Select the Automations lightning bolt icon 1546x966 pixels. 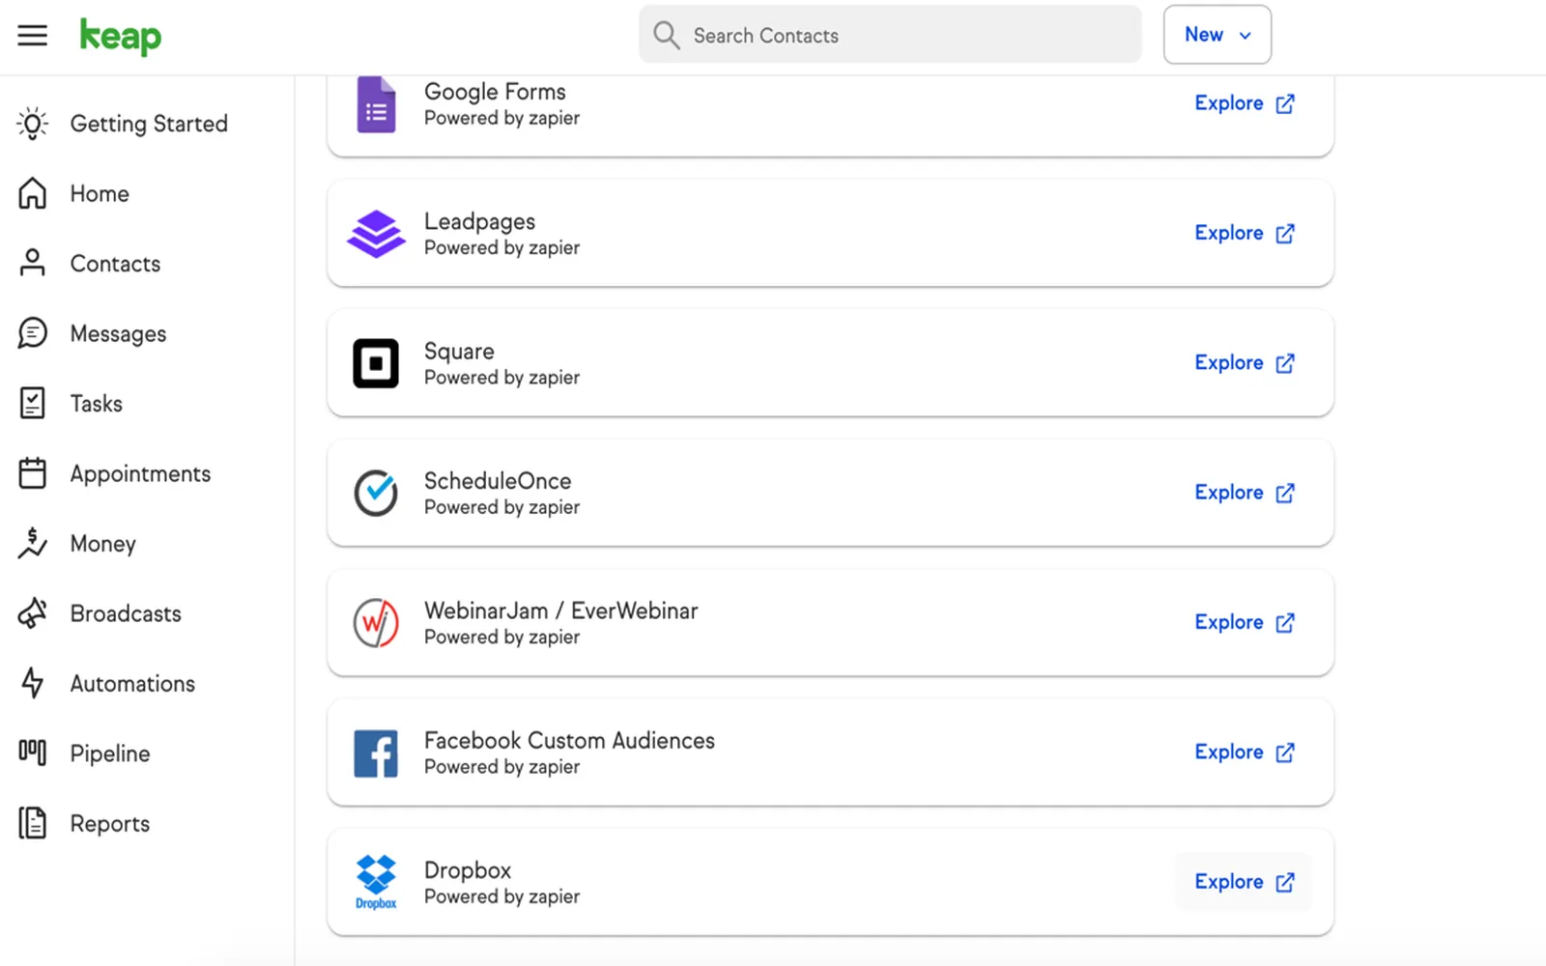click(x=32, y=684)
